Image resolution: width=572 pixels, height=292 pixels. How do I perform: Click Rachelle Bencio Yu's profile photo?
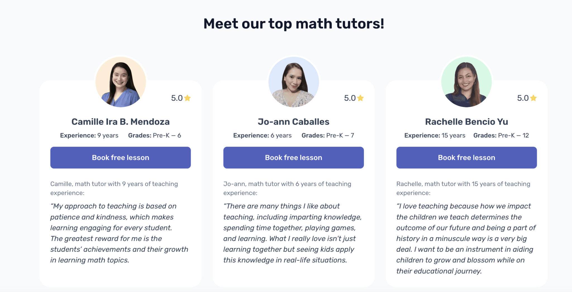coord(466,82)
